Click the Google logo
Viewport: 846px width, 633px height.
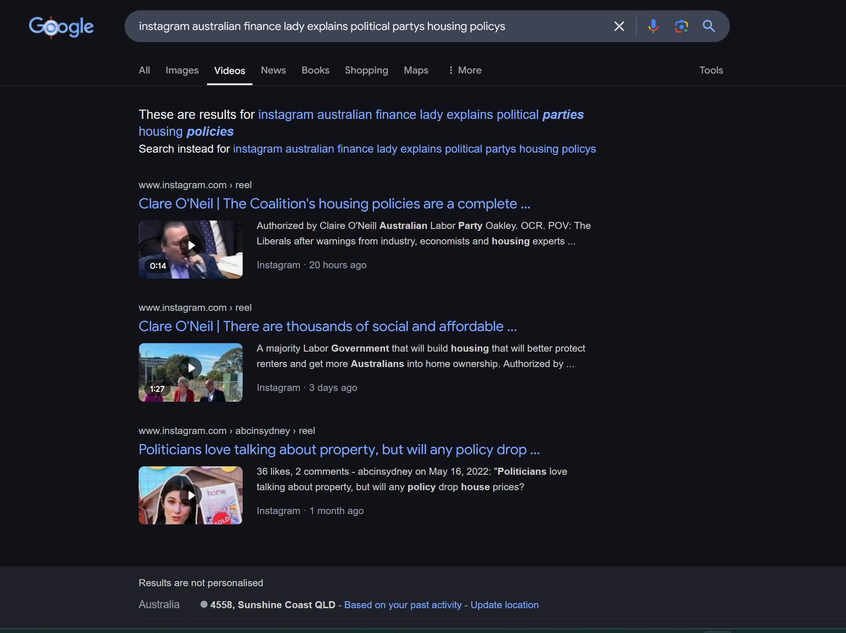[x=61, y=27]
